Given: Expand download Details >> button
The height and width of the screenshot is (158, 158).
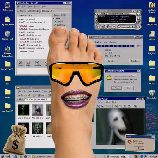Looking at the screenshot, I should [135, 61].
